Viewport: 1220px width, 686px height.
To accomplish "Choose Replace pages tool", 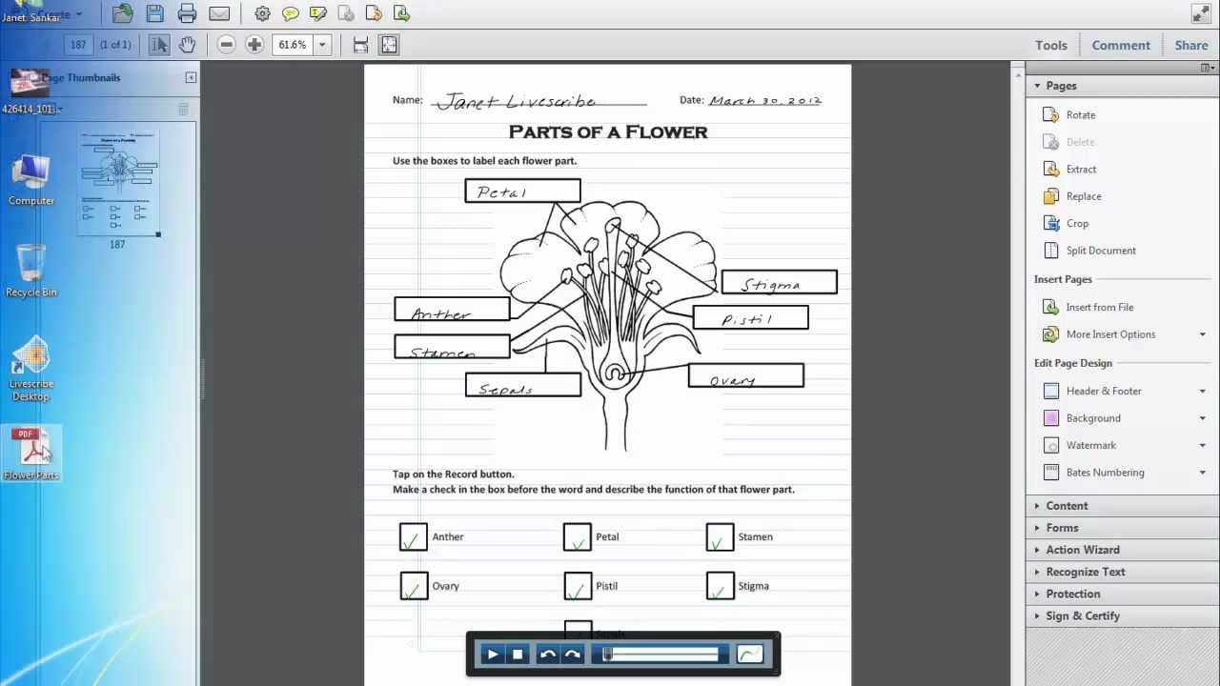I will click(x=1084, y=196).
